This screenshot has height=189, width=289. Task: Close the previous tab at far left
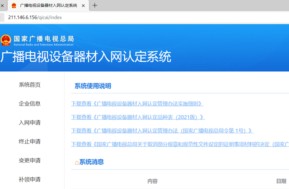[2, 5]
